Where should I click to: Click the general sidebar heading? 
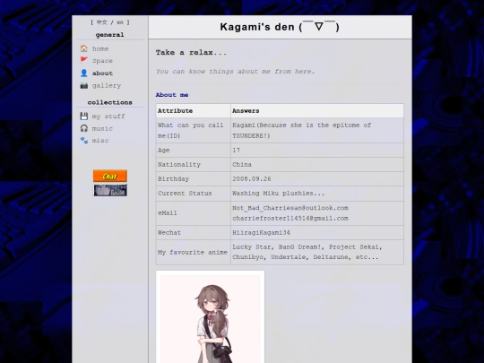click(110, 35)
